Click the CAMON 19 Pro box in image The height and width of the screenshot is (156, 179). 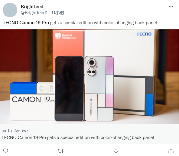coord(33,101)
